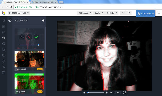Close the Steemit browser tab

point(56,2)
